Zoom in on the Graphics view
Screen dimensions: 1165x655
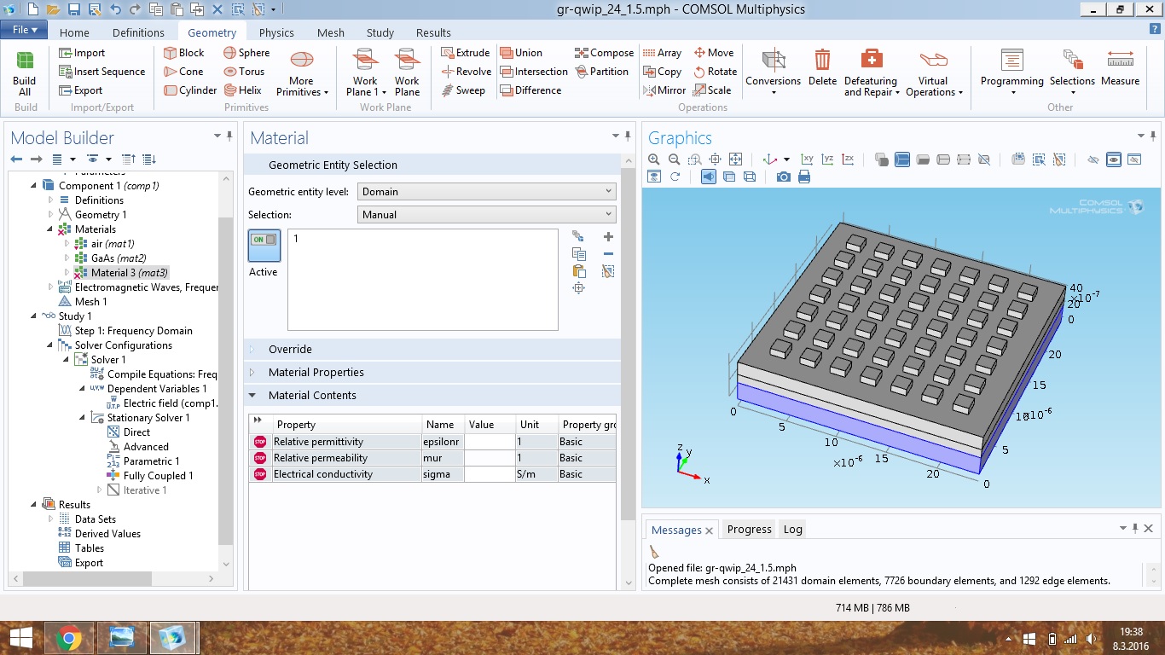coord(654,159)
